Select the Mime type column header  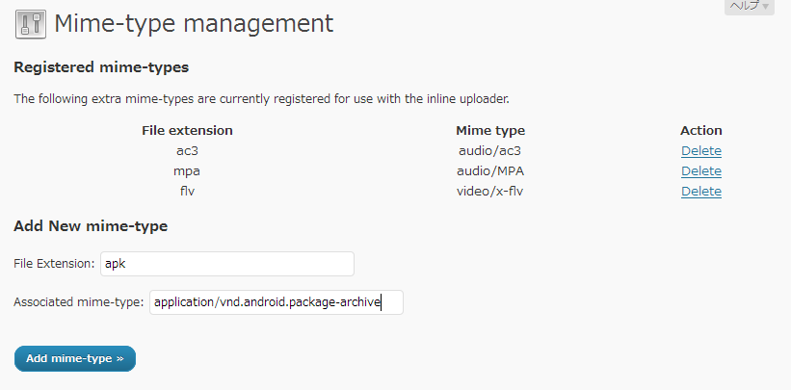(x=490, y=131)
